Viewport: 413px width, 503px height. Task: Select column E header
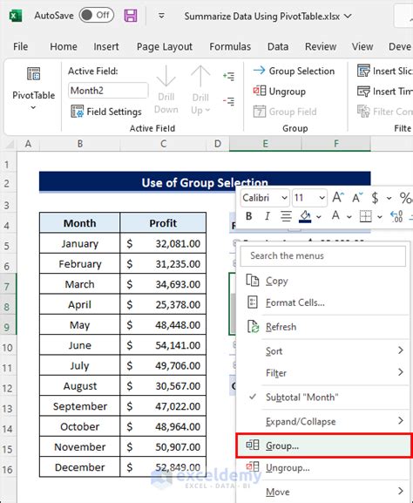coord(265,144)
